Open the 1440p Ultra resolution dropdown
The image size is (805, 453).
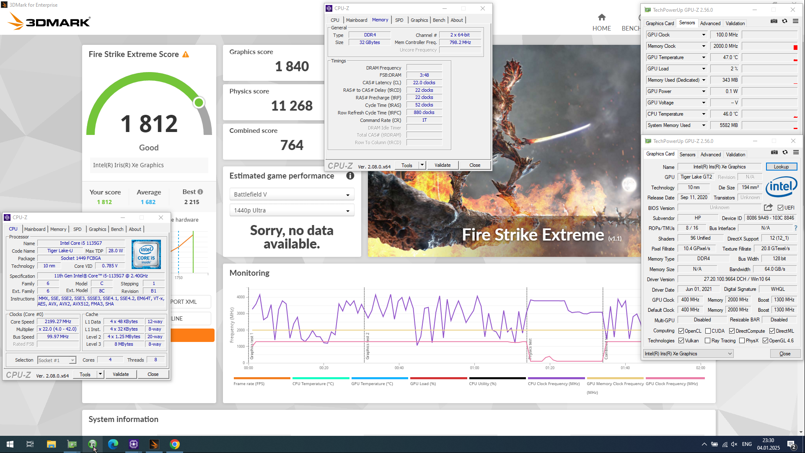pyautogui.click(x=292, y=210)
